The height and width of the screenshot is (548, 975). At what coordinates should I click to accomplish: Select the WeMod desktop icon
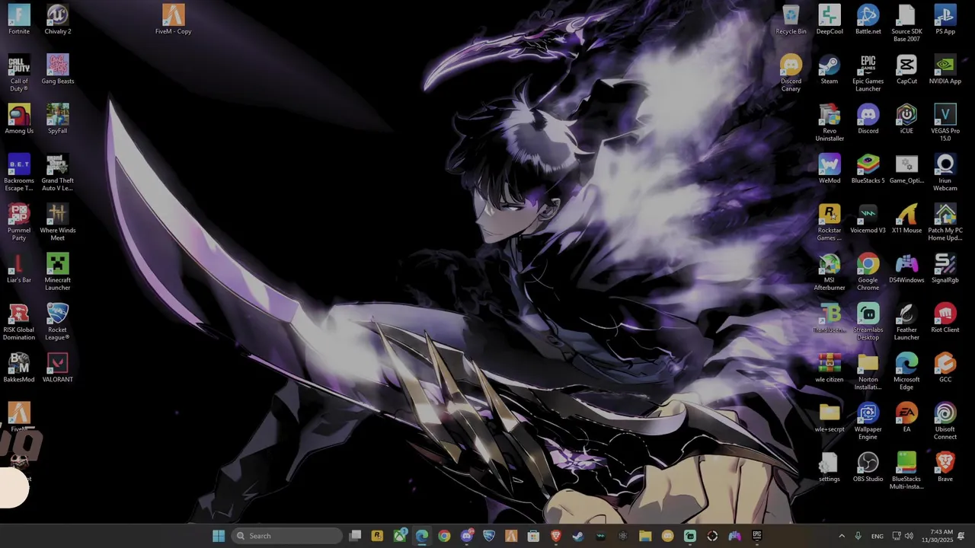830,169
